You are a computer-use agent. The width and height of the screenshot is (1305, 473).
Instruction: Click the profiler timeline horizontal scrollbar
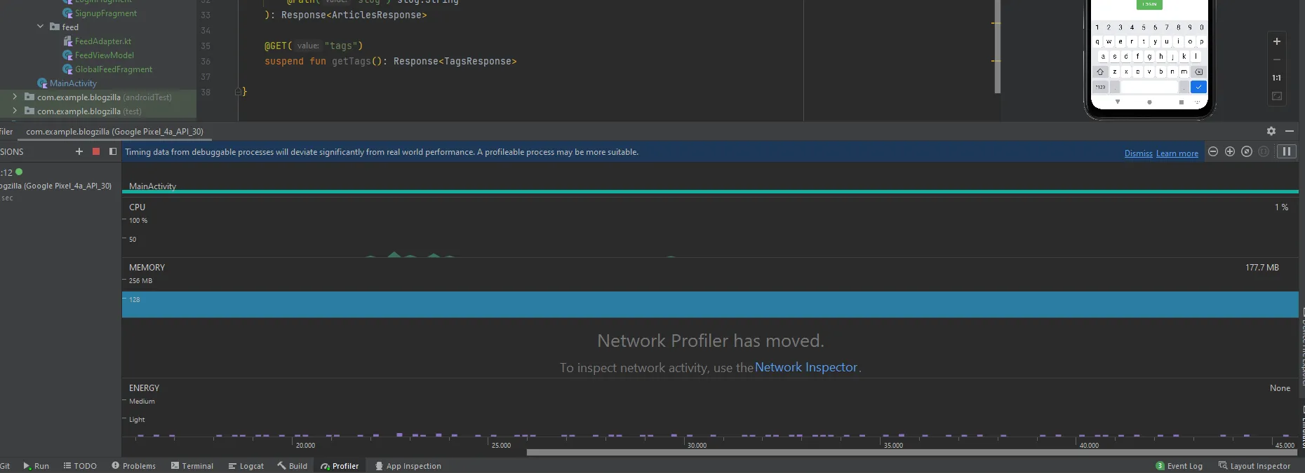pyautogui.click(x=911, y=453)
